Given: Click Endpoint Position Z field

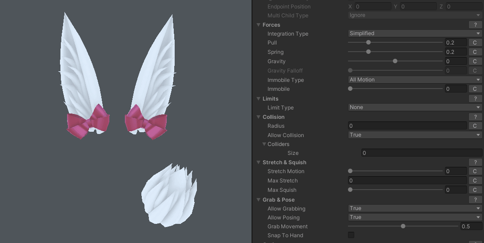Looking at the screenshot, I should pos(464,7).
